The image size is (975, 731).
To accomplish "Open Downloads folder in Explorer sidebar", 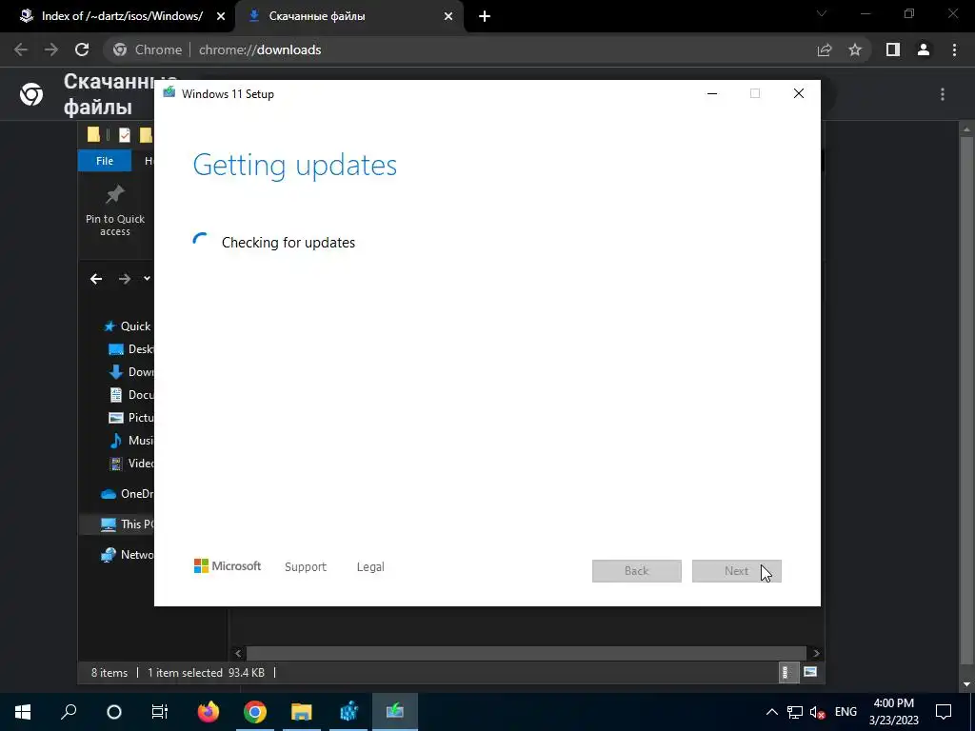I will (x=130, y=372).
